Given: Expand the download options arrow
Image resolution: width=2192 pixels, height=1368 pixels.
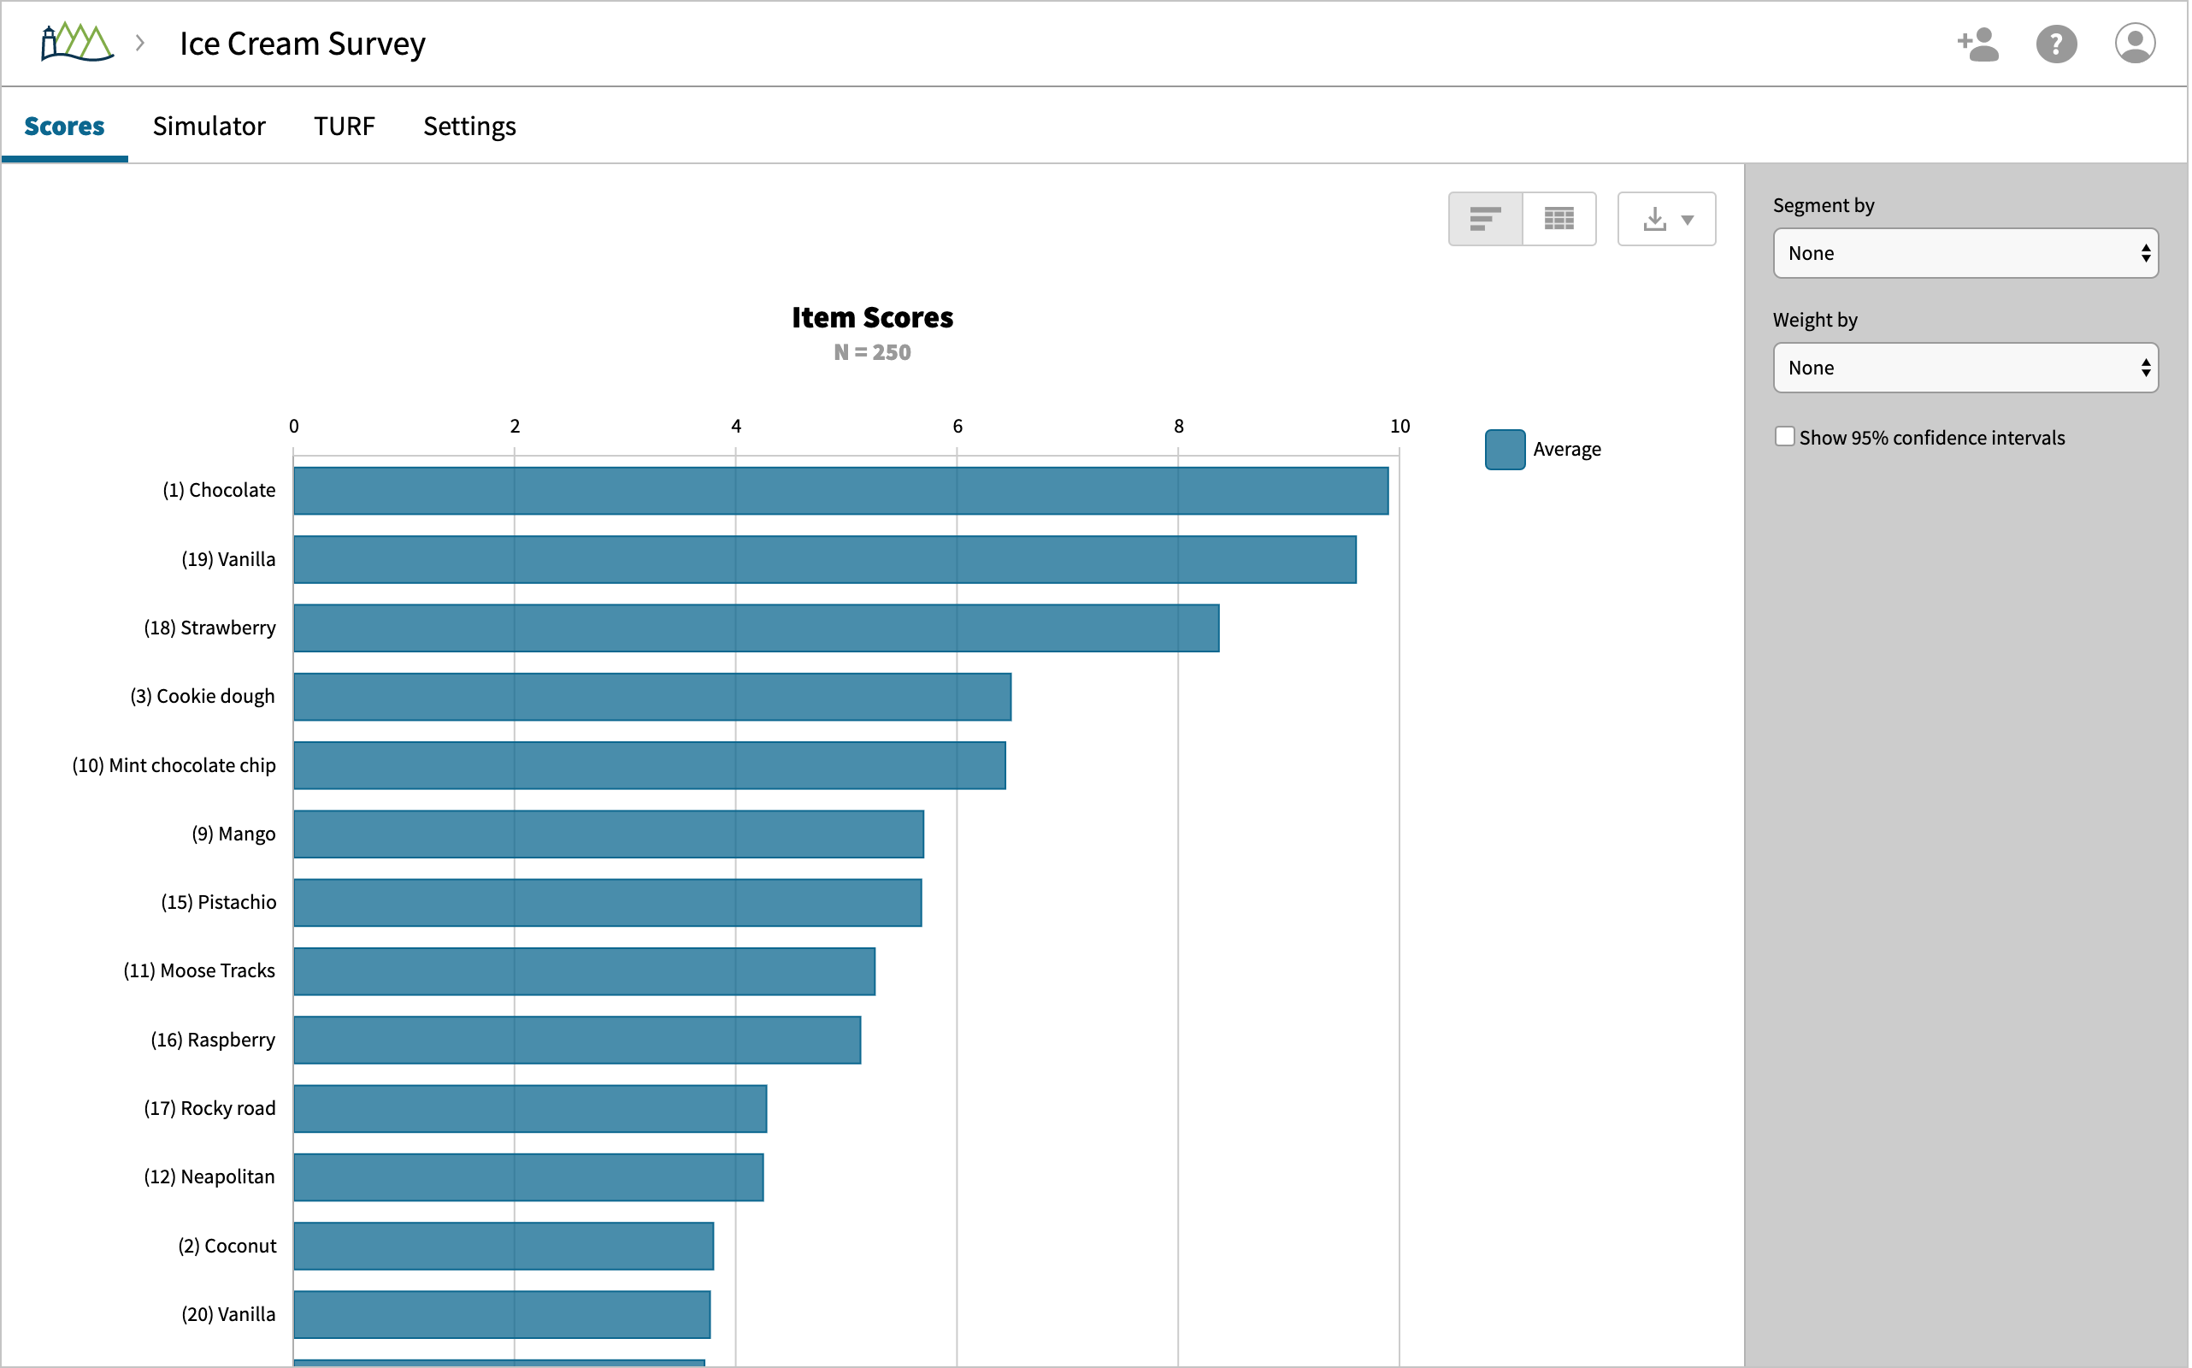Looking at the screenshot, I should [x=1688, y=220].
